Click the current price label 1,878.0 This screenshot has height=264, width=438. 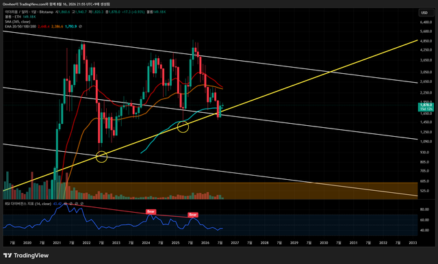426,105
